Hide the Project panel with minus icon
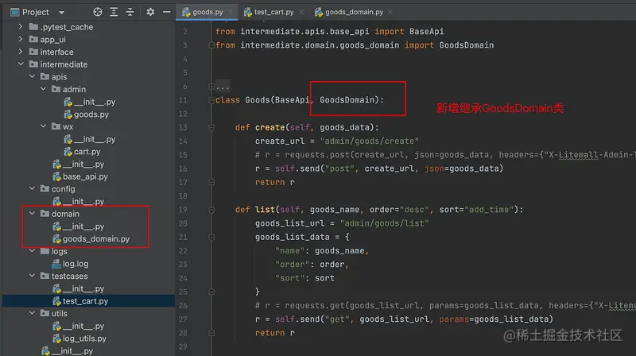The image size is (636, 356). tap(166, 12)
